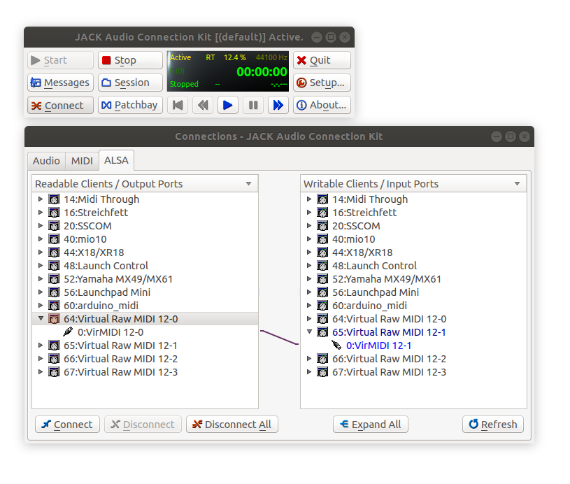Connect selected ports in Connections window
This screenshot has height=484, width=570.
pyautogui.click(x=67, y=425)
